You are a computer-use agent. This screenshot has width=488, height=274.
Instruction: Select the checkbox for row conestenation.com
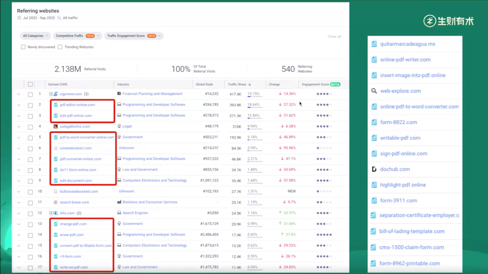click(x=30, y=148)
